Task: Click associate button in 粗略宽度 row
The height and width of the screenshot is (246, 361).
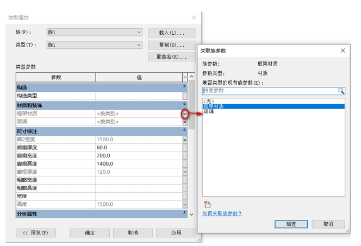Action: pos(185,180)
